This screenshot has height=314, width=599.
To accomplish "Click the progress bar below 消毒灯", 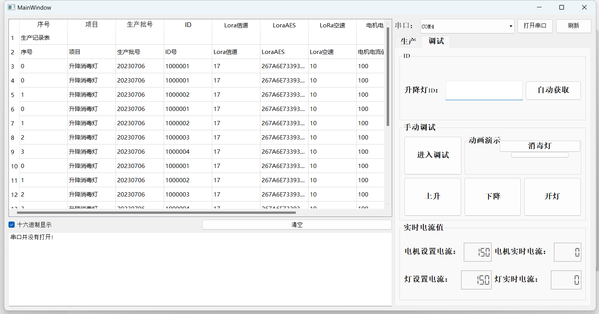I will point(539,155).
